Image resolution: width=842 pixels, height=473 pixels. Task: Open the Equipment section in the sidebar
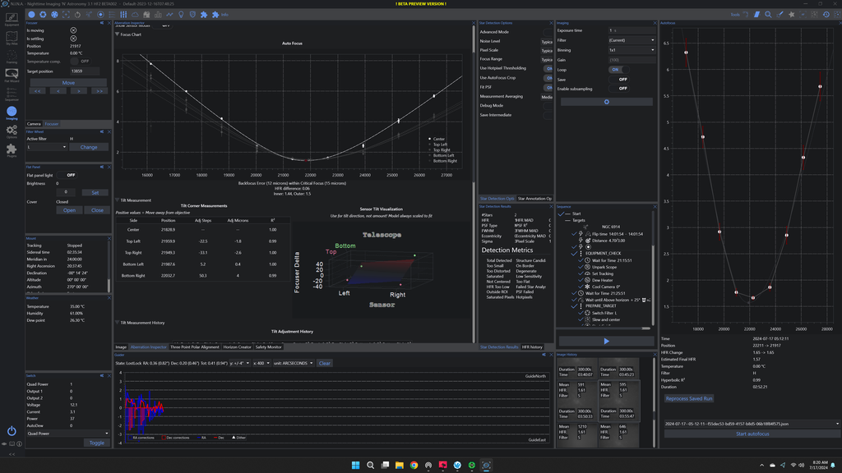point(12,20)
